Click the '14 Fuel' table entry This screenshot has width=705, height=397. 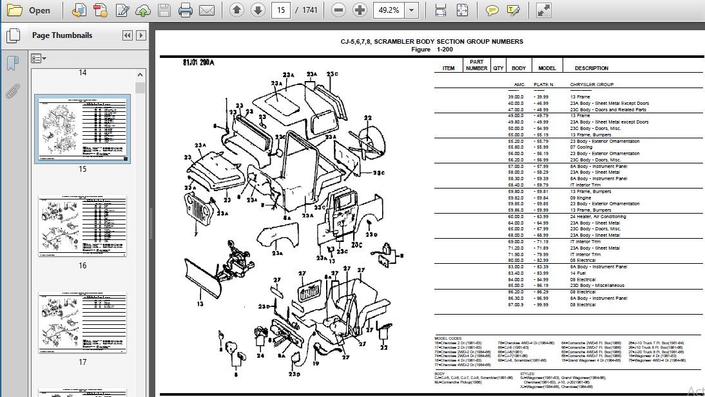[x=578, y=273]
